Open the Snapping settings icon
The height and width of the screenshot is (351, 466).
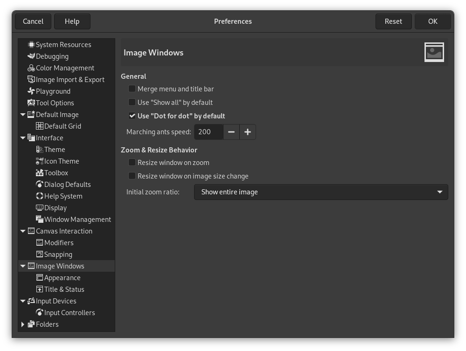point(39,254)
